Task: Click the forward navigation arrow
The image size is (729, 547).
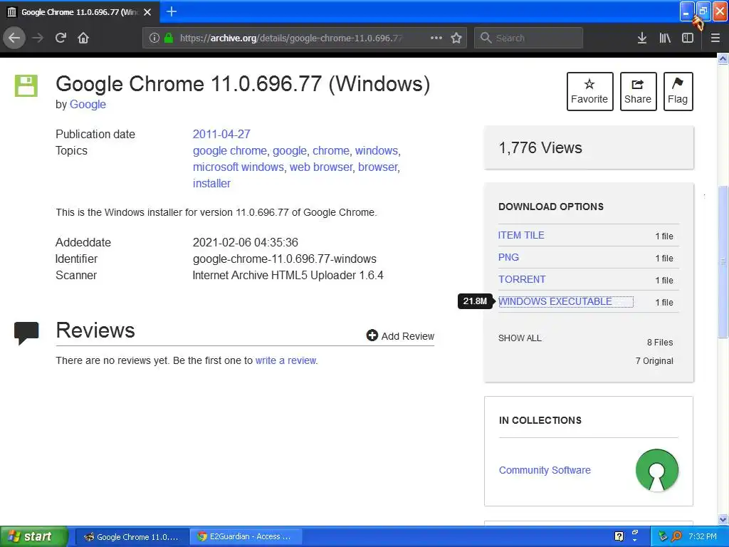Action: coord(38,38)
